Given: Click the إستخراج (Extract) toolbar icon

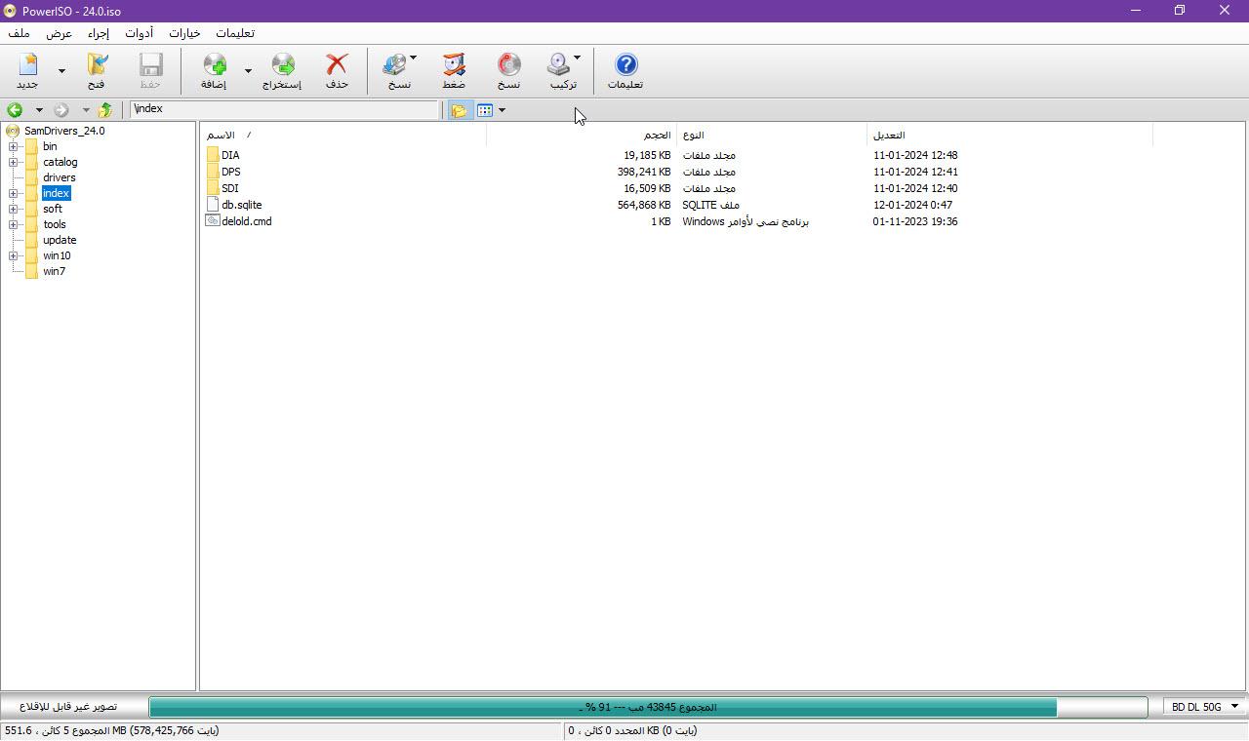Looking at the screenshot, I should pyautogui.click(x=282, y=64).
